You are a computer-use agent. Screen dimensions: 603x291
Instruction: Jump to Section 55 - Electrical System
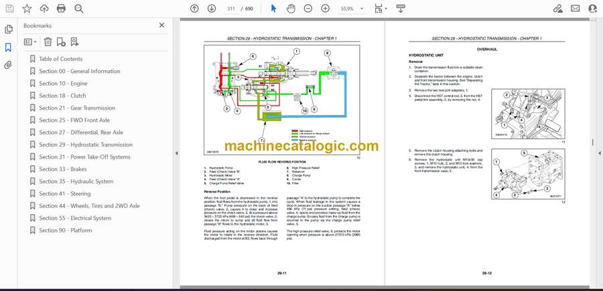click(75, 218)
